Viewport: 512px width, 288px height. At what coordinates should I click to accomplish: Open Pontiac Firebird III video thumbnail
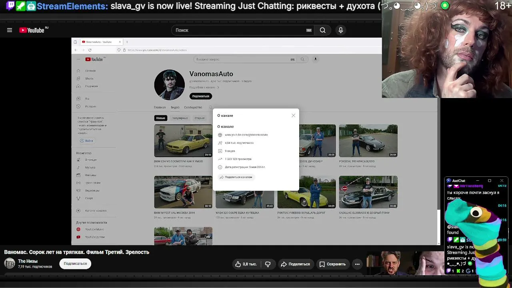click(306, 192)
